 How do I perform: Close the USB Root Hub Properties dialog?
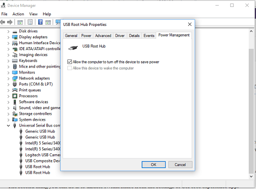[190, 24]
